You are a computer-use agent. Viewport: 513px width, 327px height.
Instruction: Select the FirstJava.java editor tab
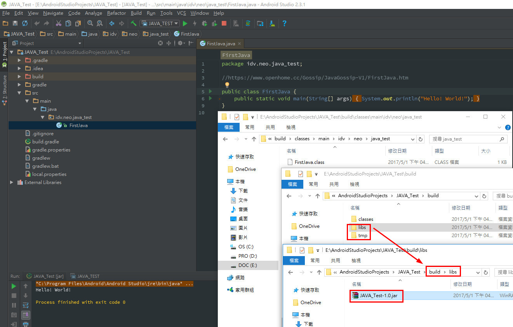click(x=221, y=44)
